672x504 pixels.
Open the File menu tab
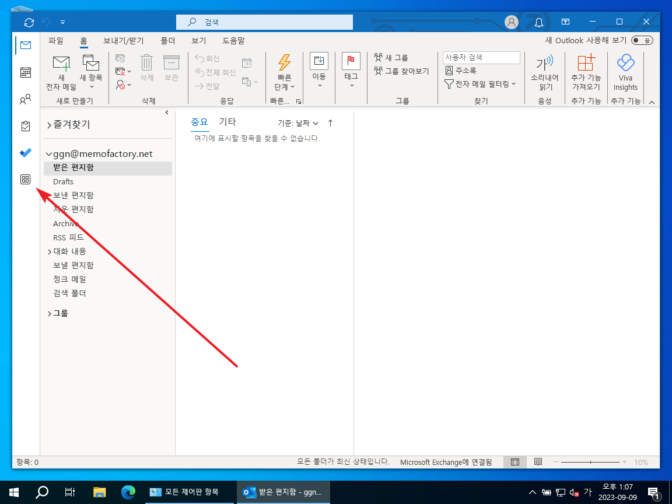pyautogui.click(x=56, y=41)
